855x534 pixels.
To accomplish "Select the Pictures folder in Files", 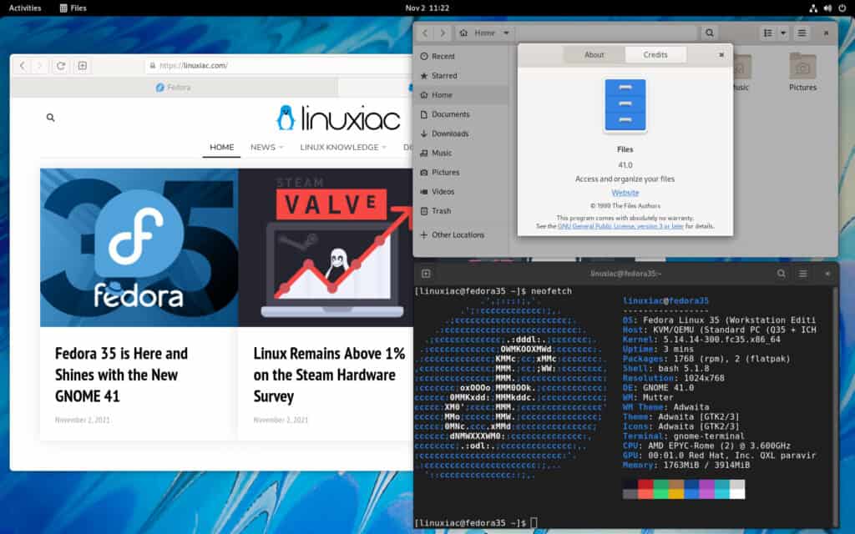I will pos(802,72).
